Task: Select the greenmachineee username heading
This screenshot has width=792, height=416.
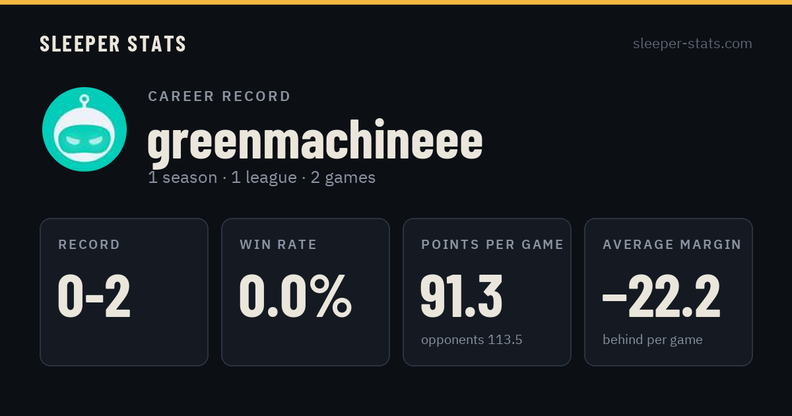Action: click(315, 140)
